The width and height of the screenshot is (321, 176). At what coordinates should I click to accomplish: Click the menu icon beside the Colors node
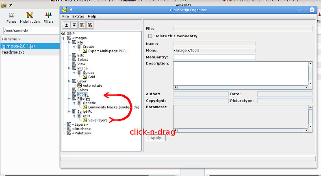pyautogui.click(x=74, y=90)
